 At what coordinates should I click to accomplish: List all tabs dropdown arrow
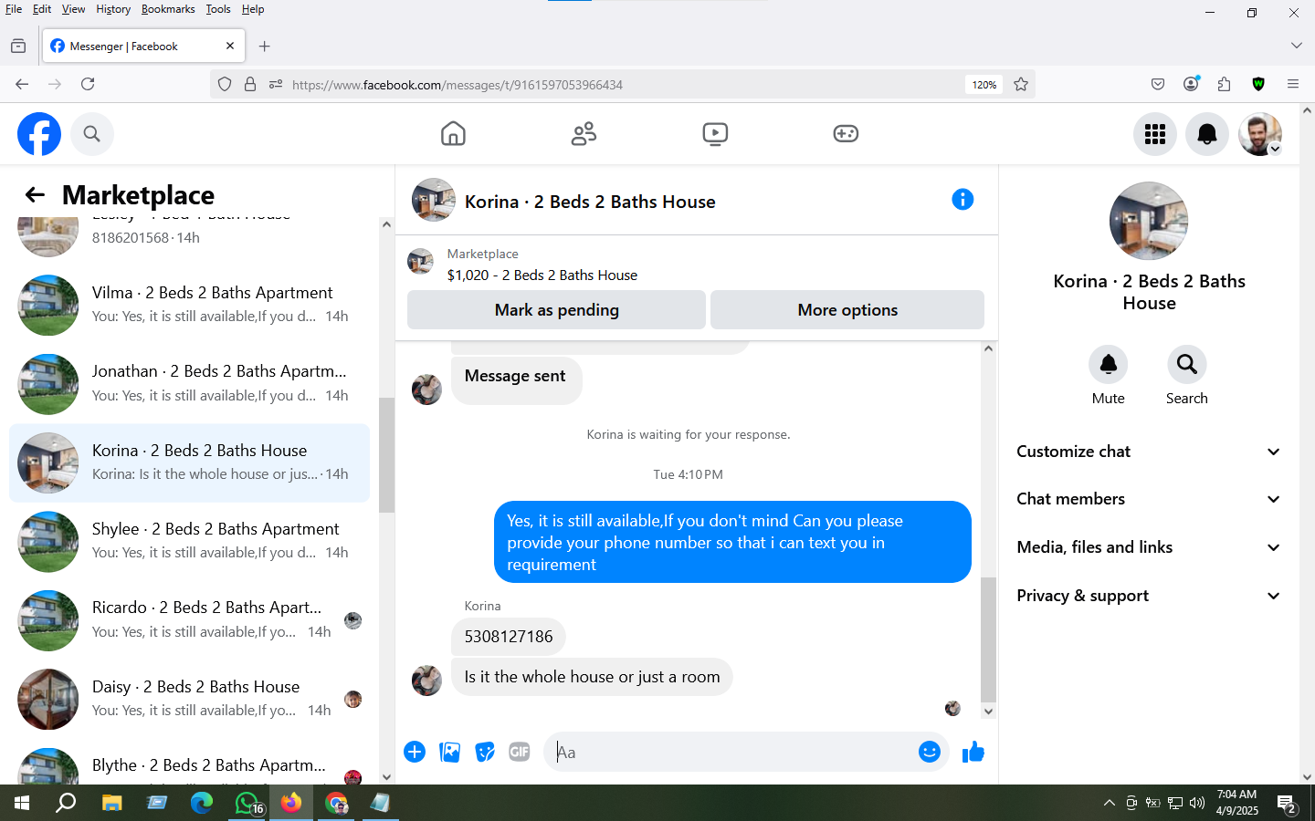1297,46
